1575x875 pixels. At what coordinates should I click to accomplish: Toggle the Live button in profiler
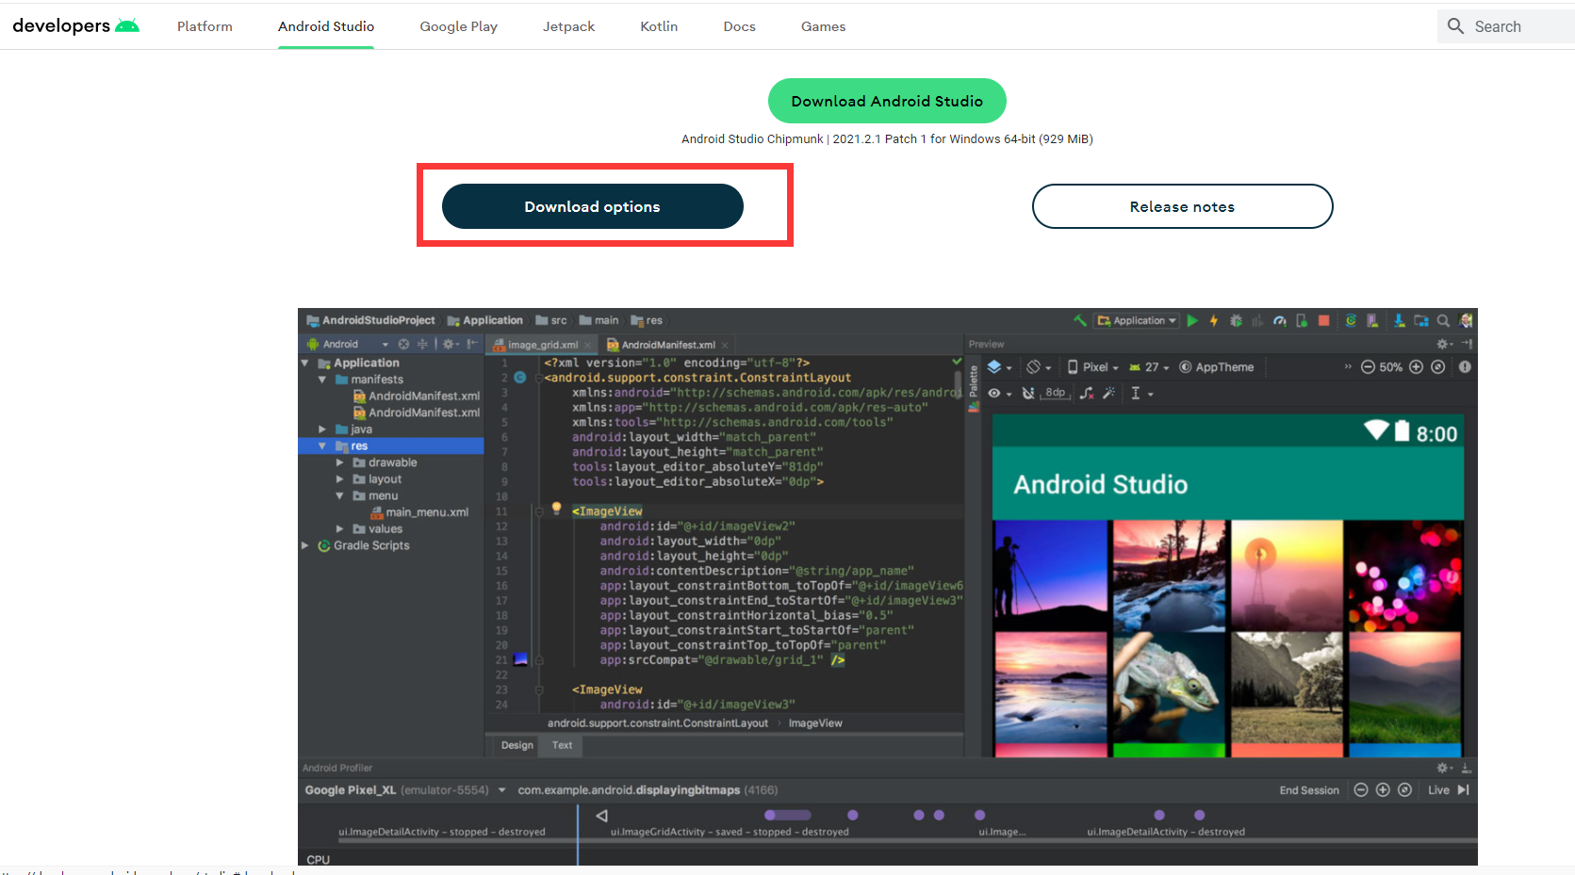point(1438,790)
